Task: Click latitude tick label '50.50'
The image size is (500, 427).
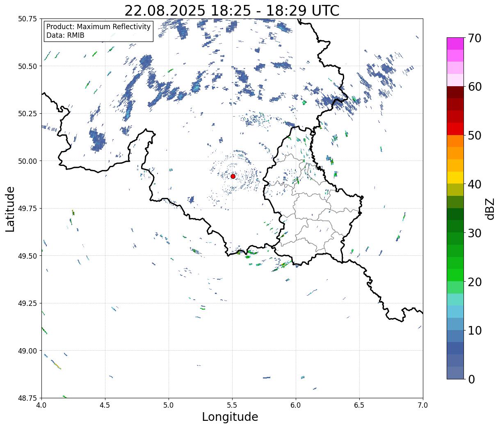Action: point(27,66)
